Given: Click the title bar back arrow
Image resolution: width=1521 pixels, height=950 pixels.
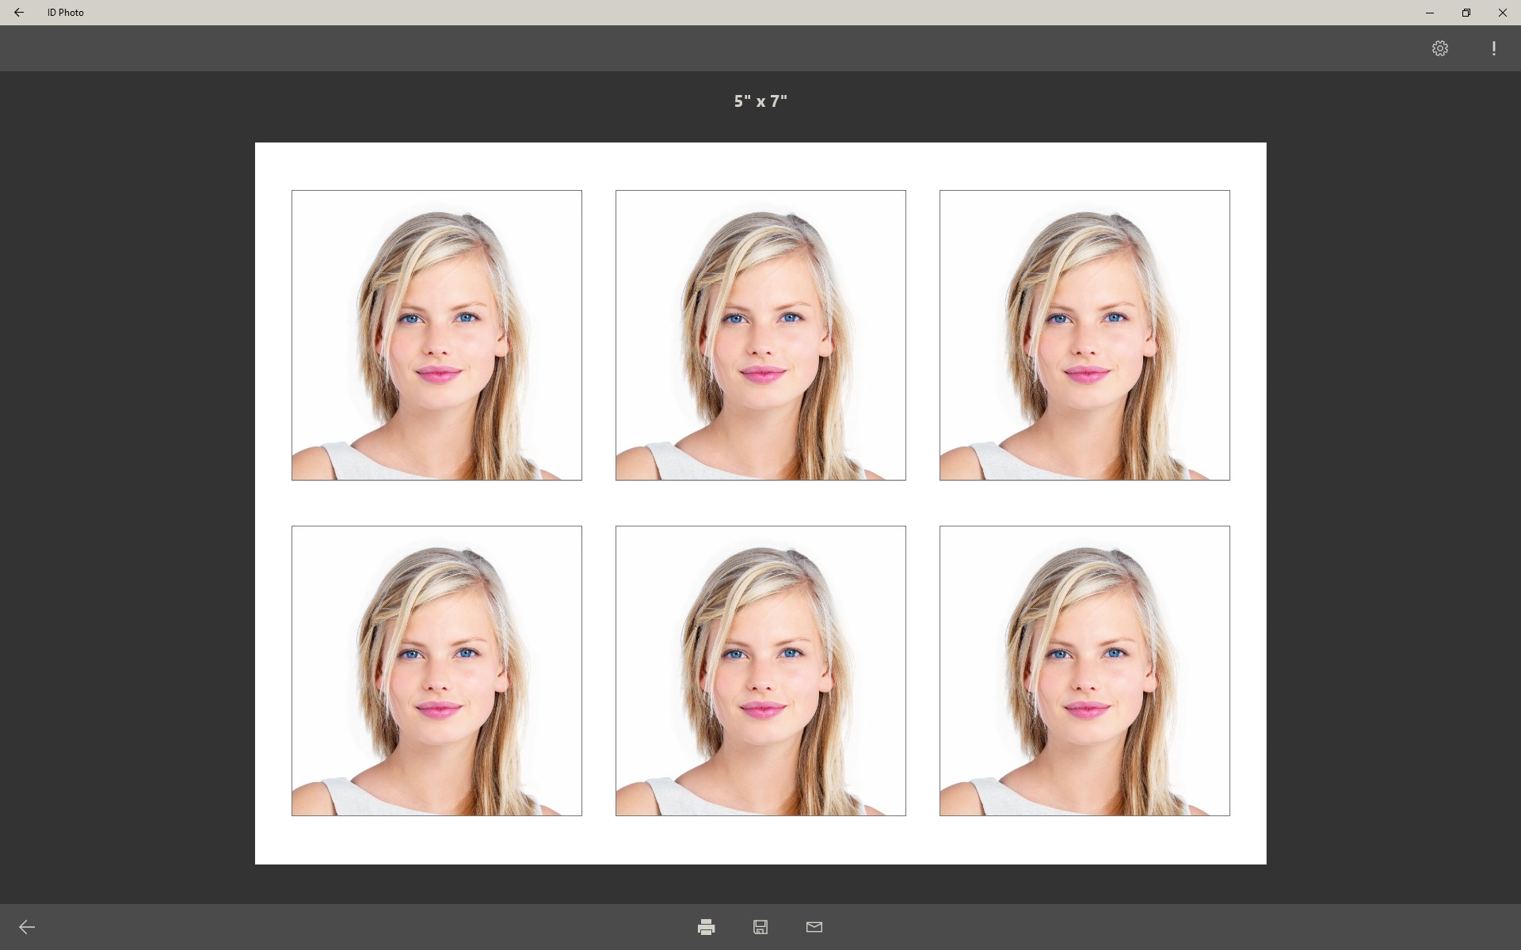Looking at the screenshot, I should 19,13.
